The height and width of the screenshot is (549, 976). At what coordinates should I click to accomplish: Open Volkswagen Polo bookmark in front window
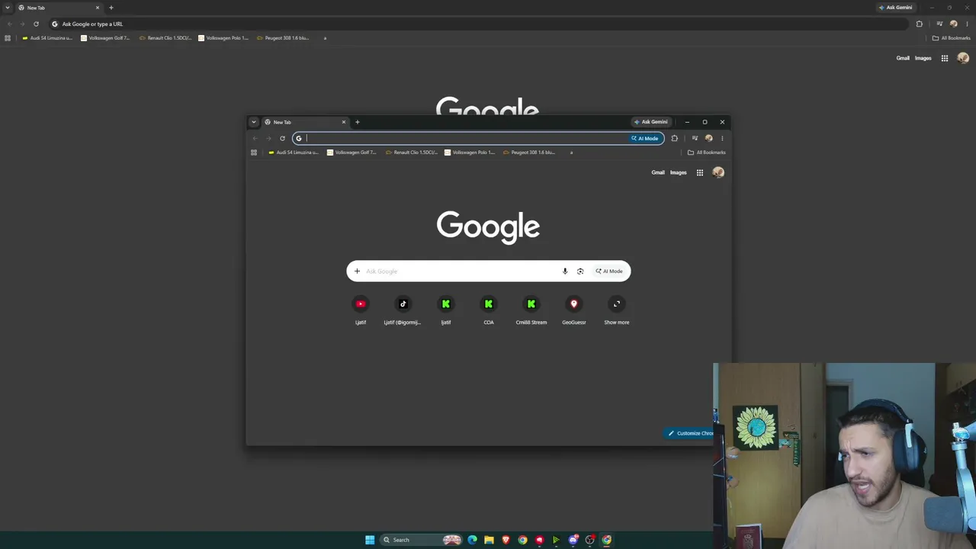click(x=470, y=152)
